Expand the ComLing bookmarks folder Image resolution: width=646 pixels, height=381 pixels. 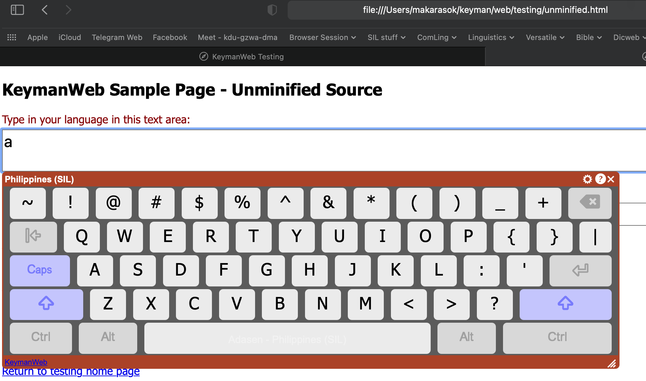tap(436, 37)
